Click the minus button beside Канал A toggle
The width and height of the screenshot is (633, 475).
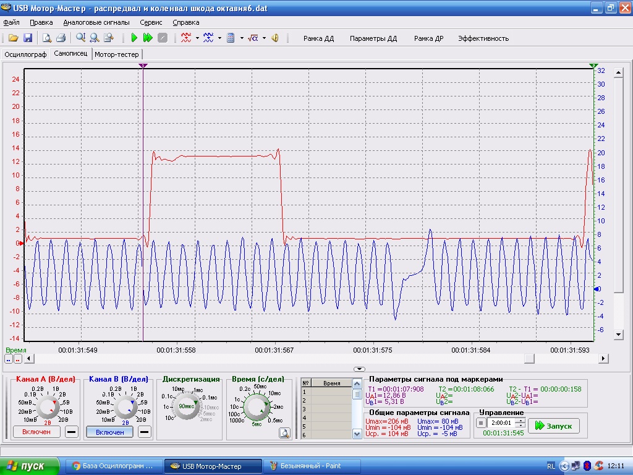coord(72,432)
